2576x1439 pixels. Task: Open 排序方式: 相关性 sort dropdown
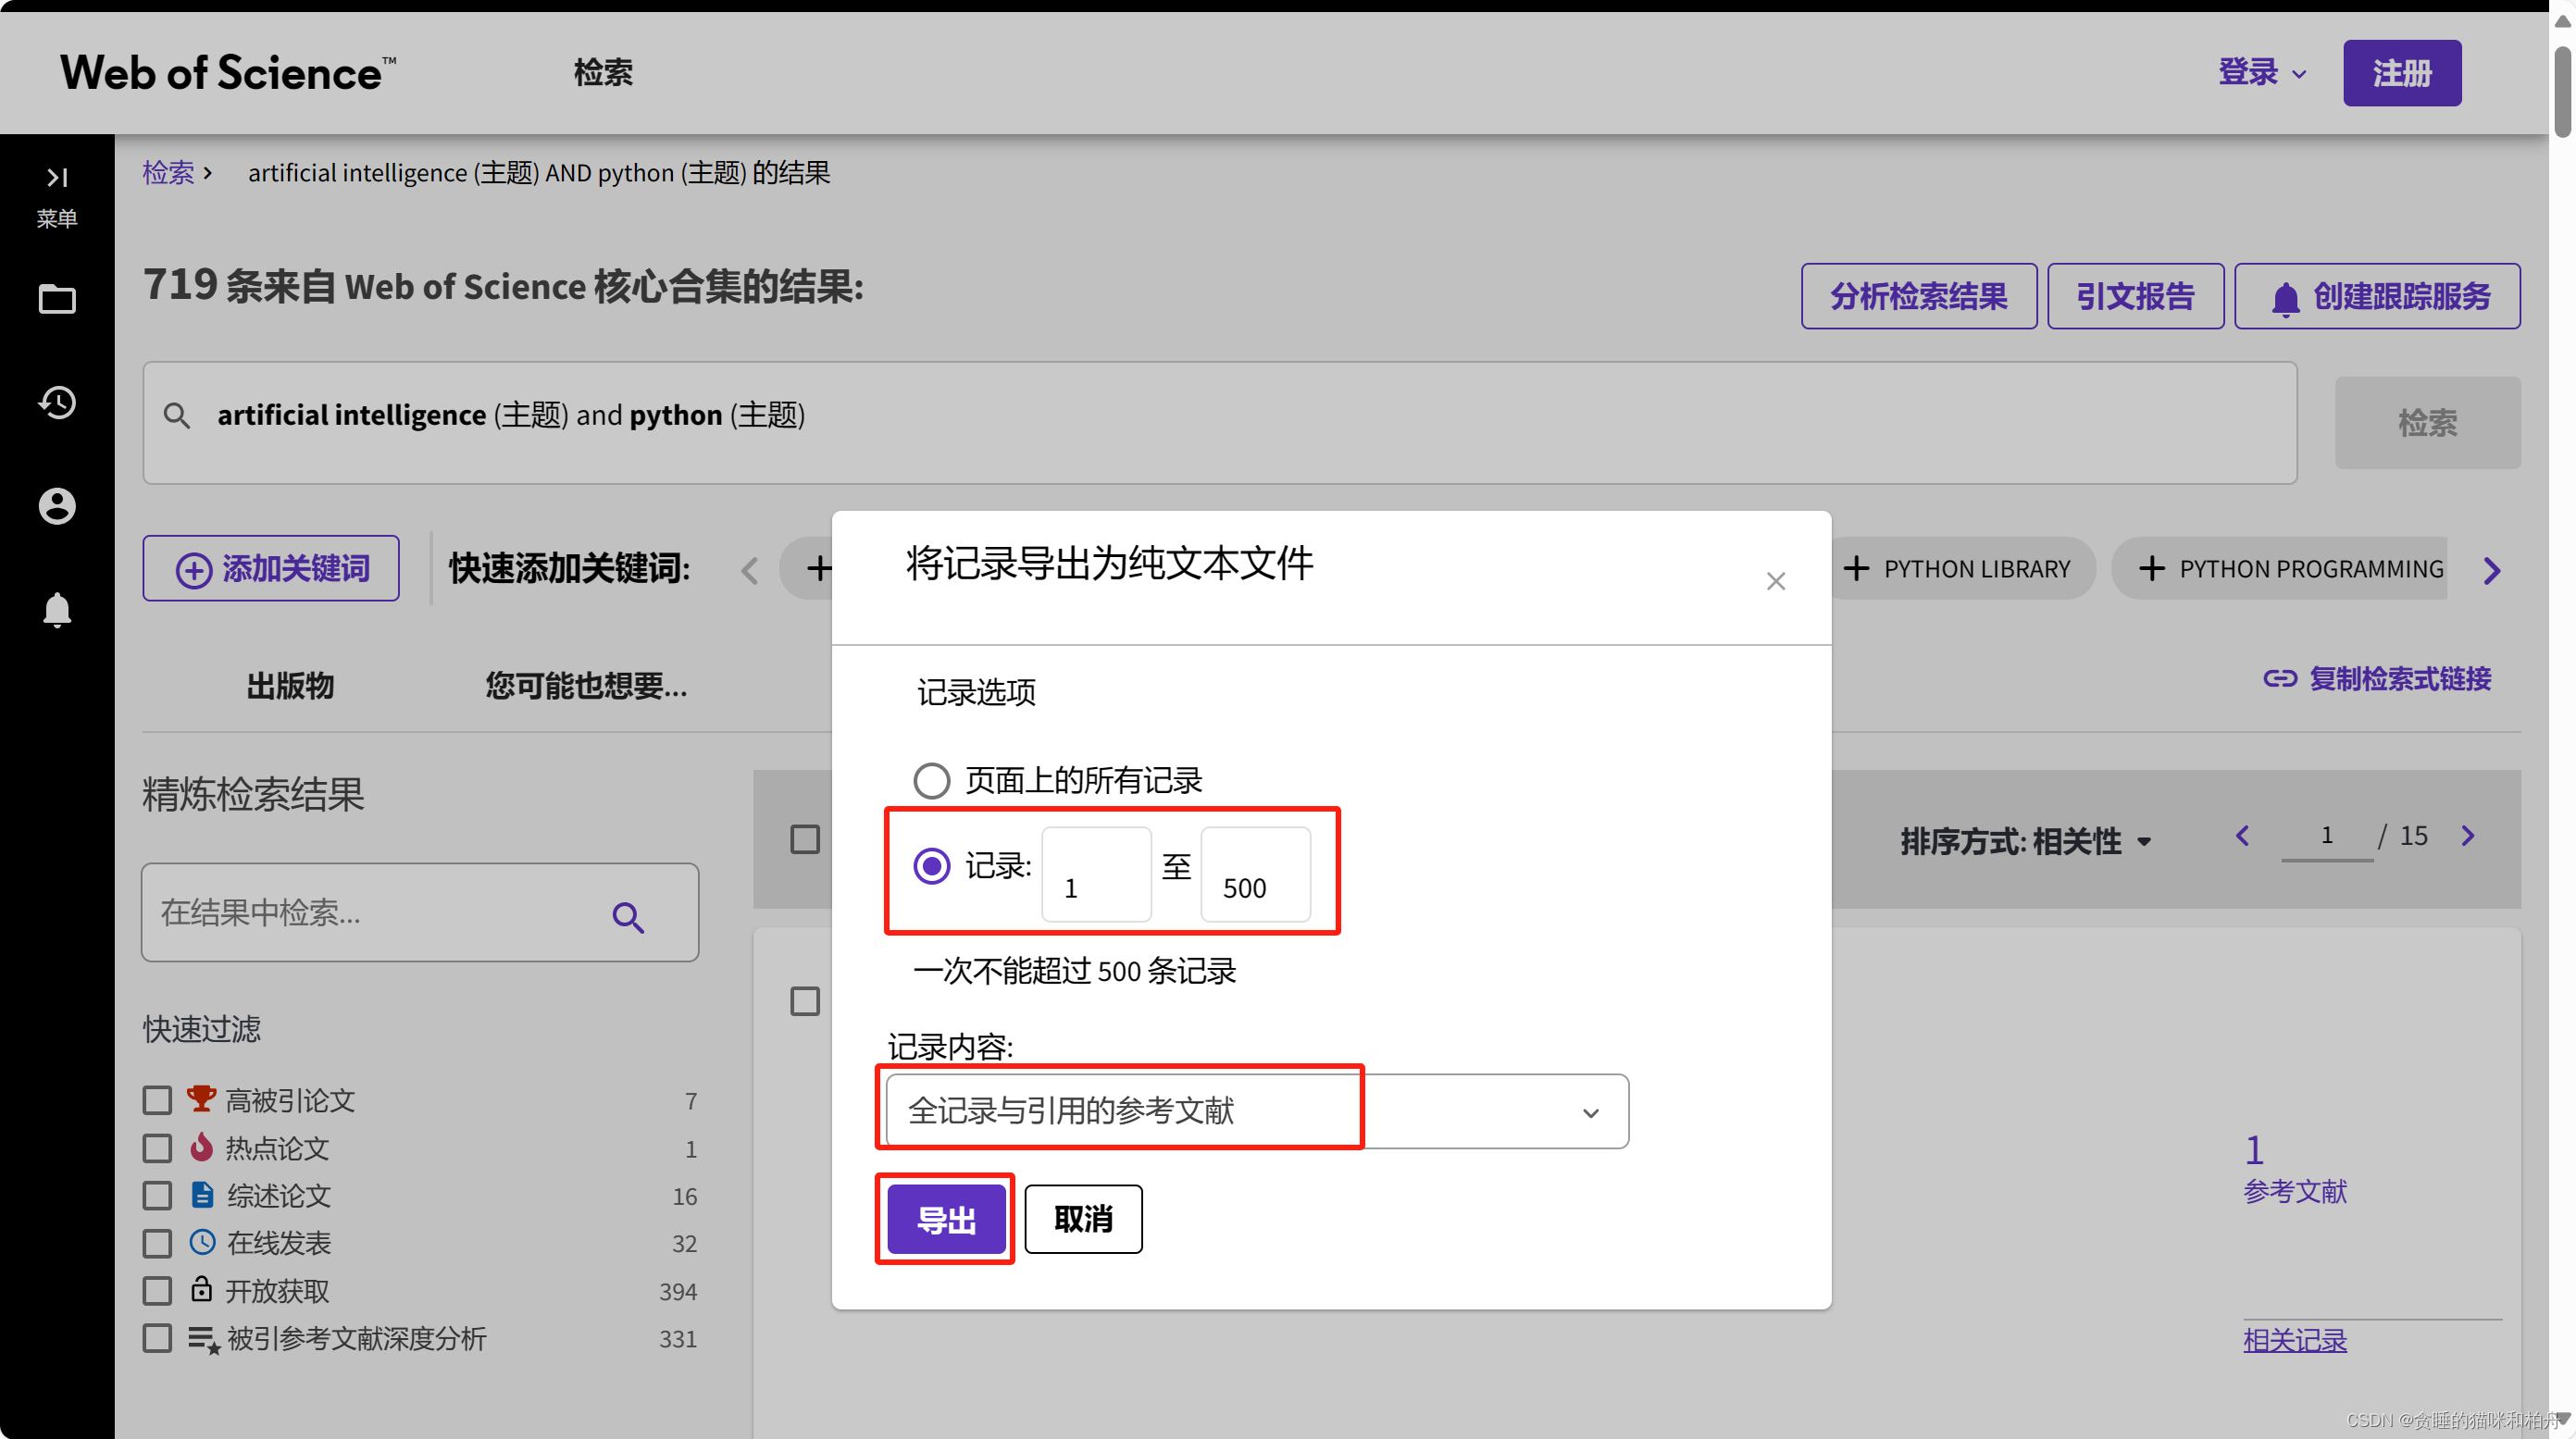coord(2025,841)
